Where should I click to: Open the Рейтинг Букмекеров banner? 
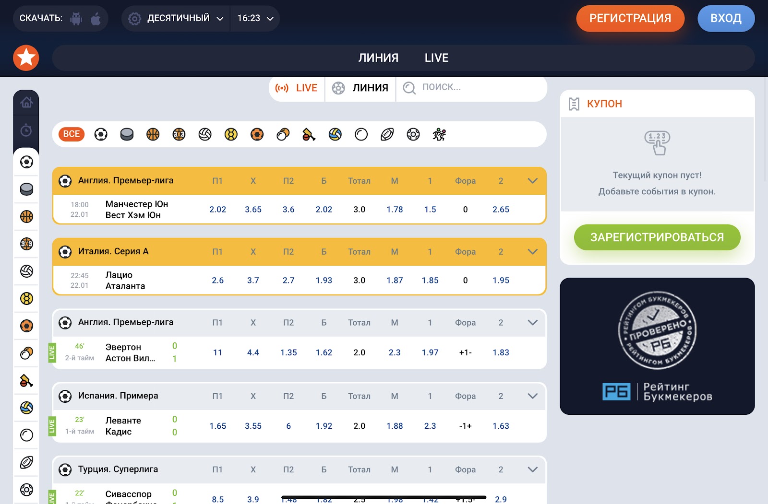click(657, 346)
